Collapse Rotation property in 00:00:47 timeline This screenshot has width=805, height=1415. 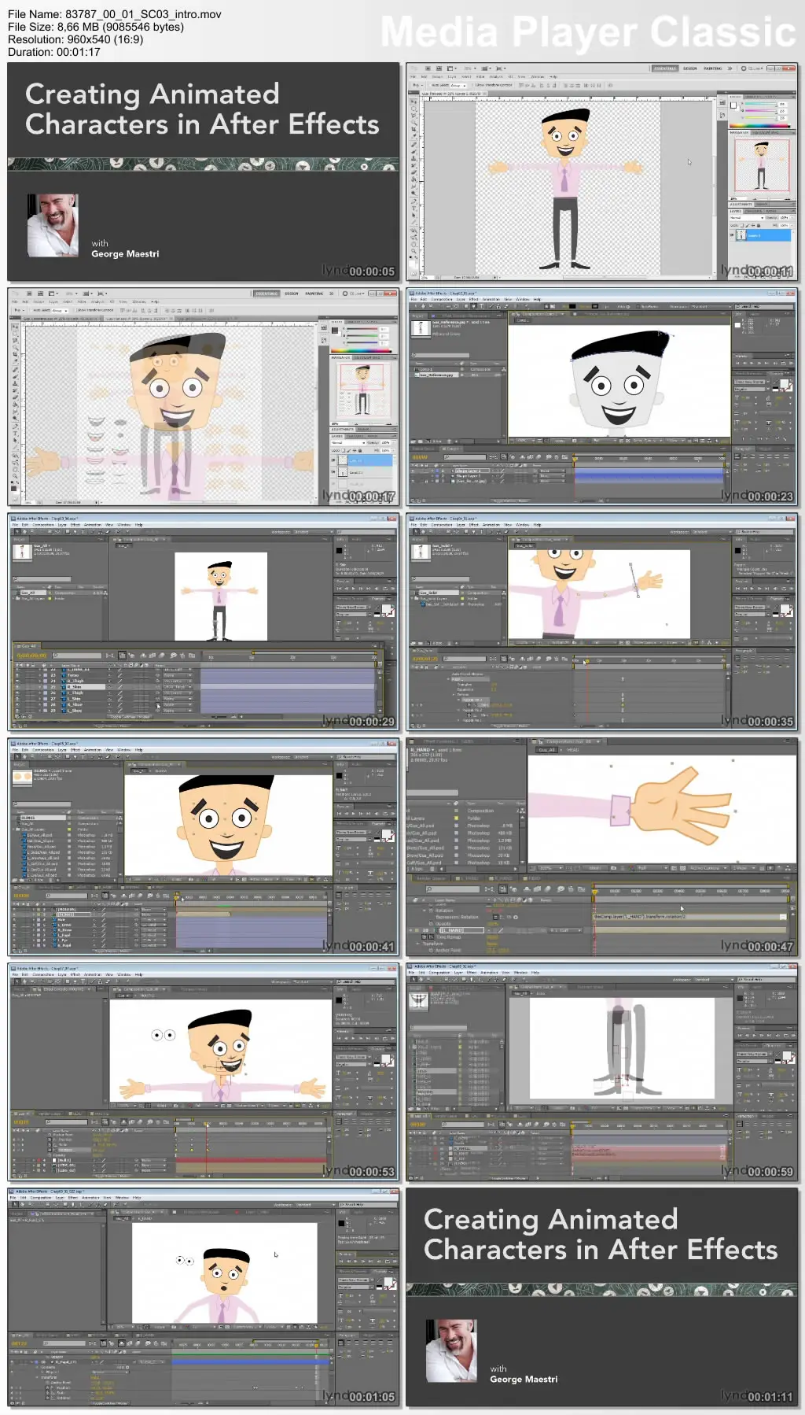click(424, 911)
